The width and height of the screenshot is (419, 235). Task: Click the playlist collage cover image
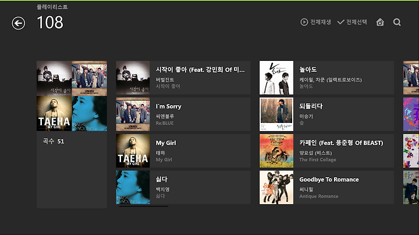pyautogui.click(x=72, y=96)
